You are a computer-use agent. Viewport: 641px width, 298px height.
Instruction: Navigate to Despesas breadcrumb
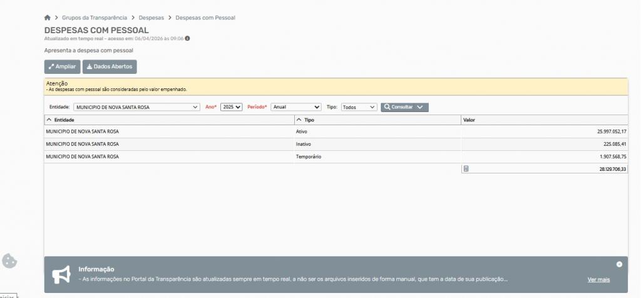[151, 18]
